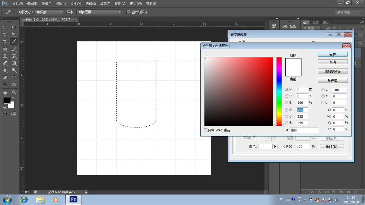The height and width of the screenshot is (205, 365).
Task: Click the 确定 button in color picker
Action: tap(332, 55)
